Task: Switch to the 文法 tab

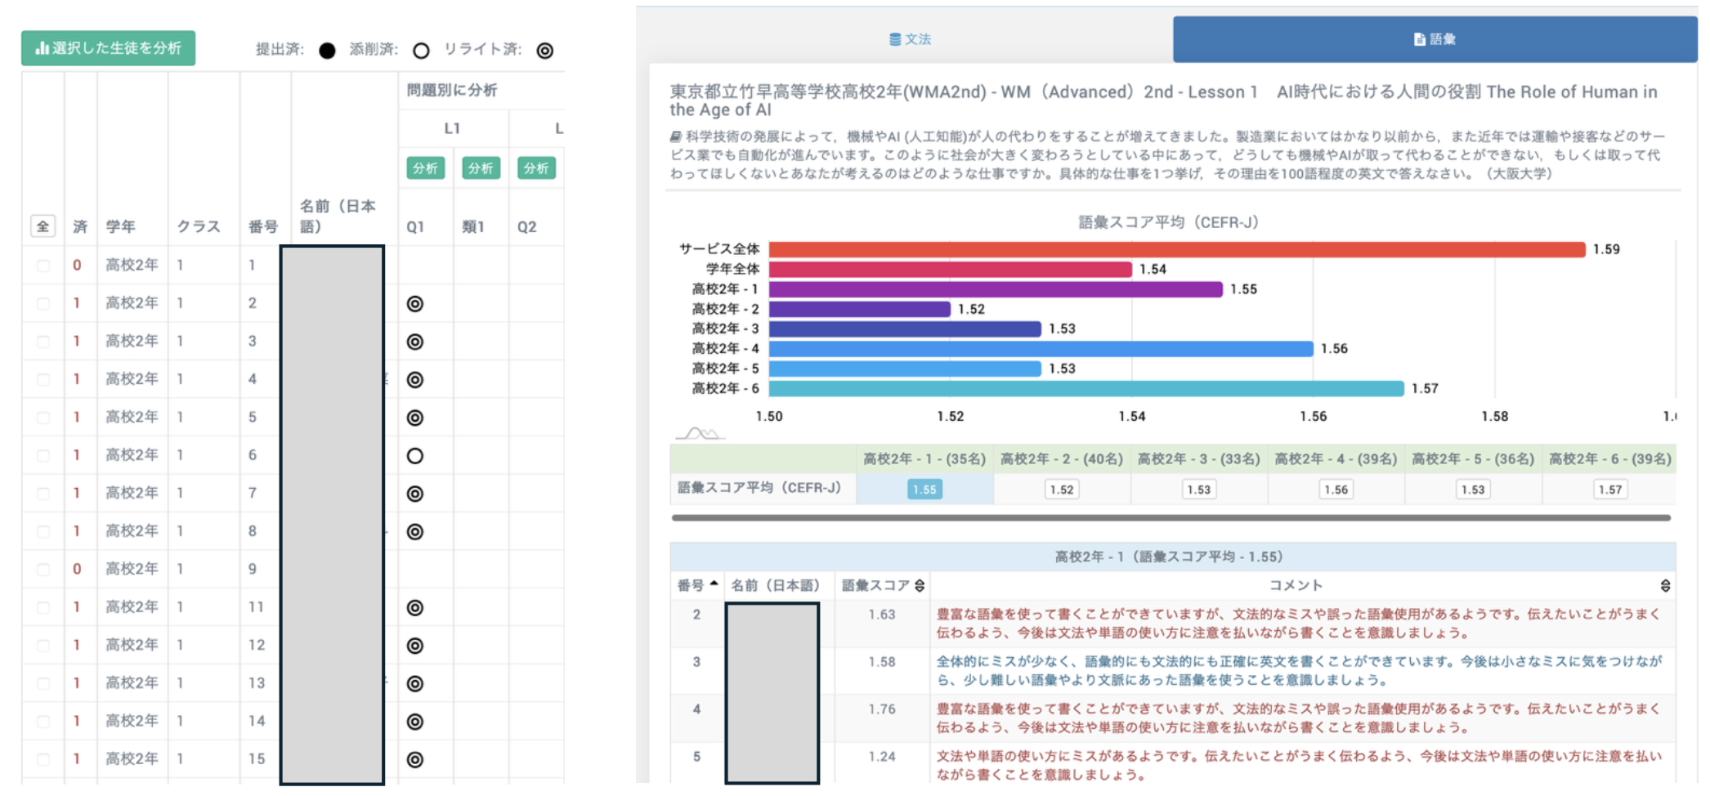Action: 910,39
